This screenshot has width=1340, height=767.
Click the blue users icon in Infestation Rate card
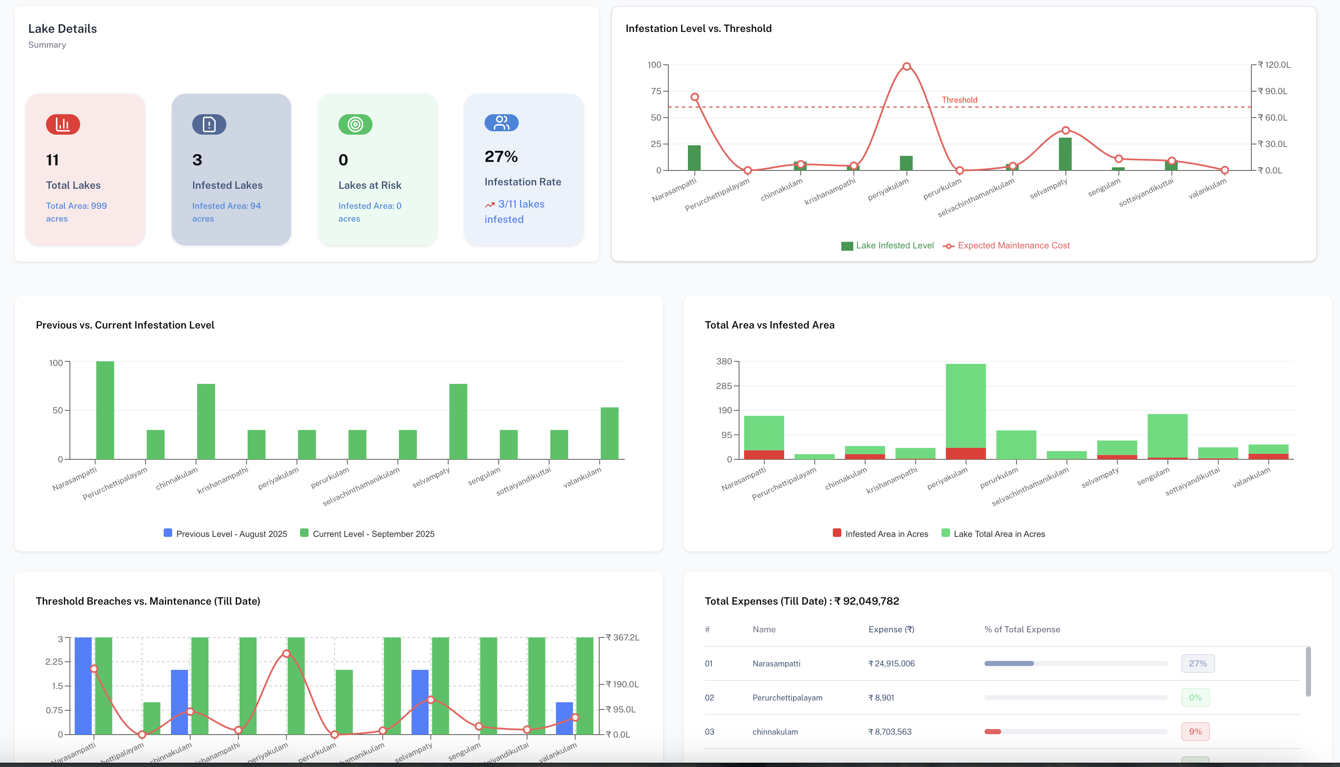502,123
